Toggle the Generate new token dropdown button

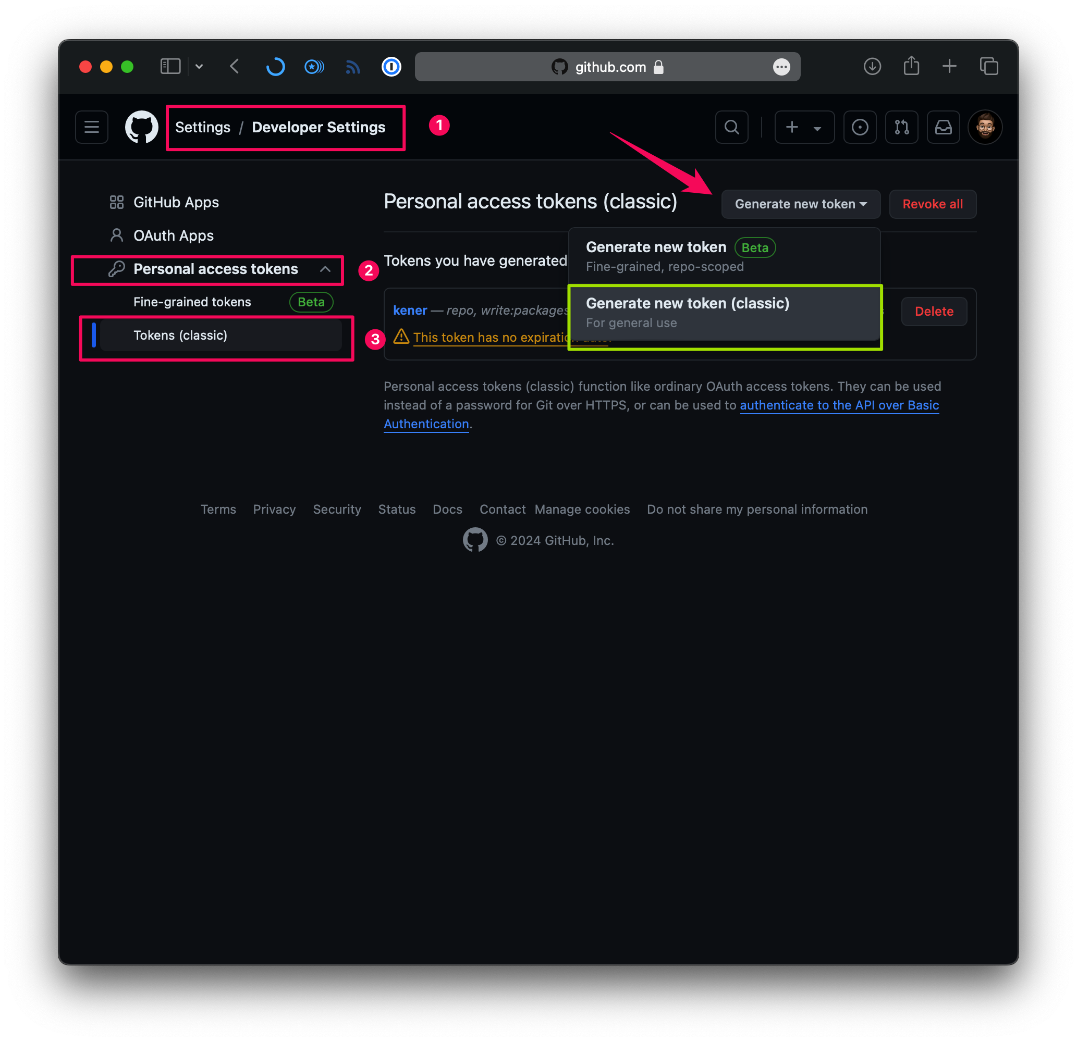801,204
